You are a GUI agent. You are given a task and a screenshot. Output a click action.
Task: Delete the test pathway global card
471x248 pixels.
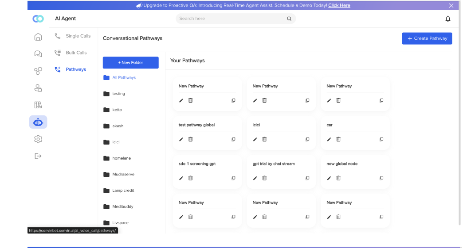point(190,139)
